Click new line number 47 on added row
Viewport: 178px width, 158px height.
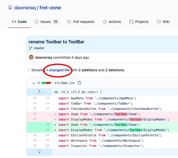(47, 130)
